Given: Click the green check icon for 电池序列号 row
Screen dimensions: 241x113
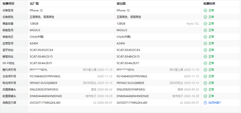Looking at the screenshot, I should [205, 83].
